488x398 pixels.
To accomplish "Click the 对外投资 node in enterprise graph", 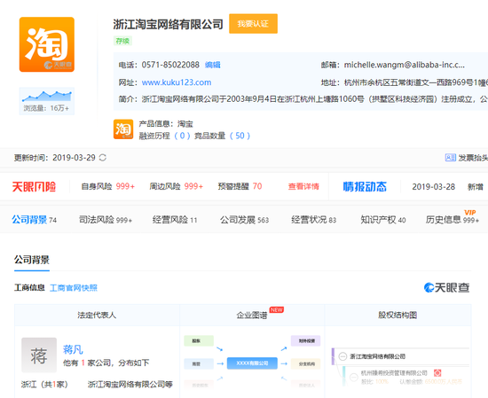I will [x=305, y=340].
